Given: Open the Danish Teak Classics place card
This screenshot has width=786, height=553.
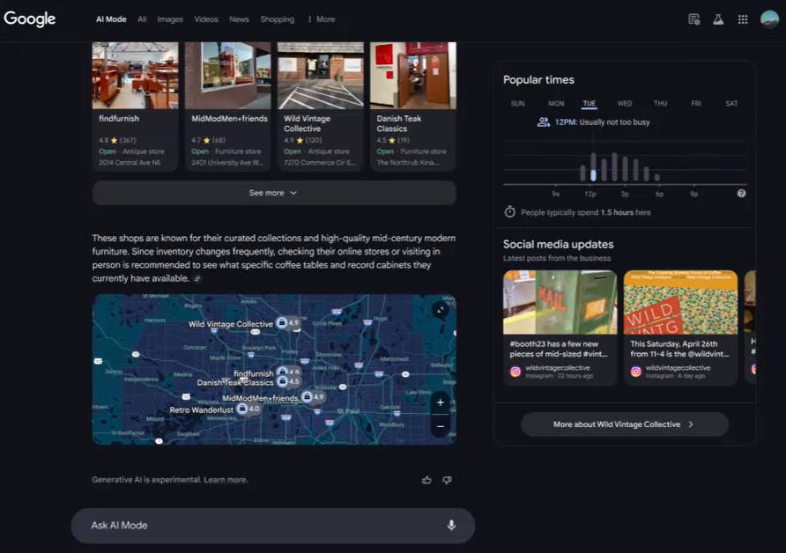Looking at the screenshot, I should [413, 107].
